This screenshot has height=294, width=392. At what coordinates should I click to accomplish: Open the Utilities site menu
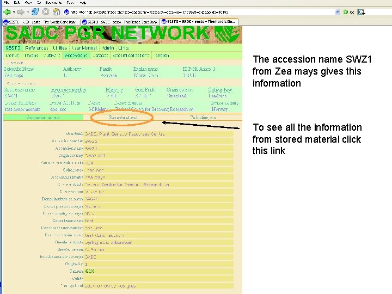[x=60, y=48]
